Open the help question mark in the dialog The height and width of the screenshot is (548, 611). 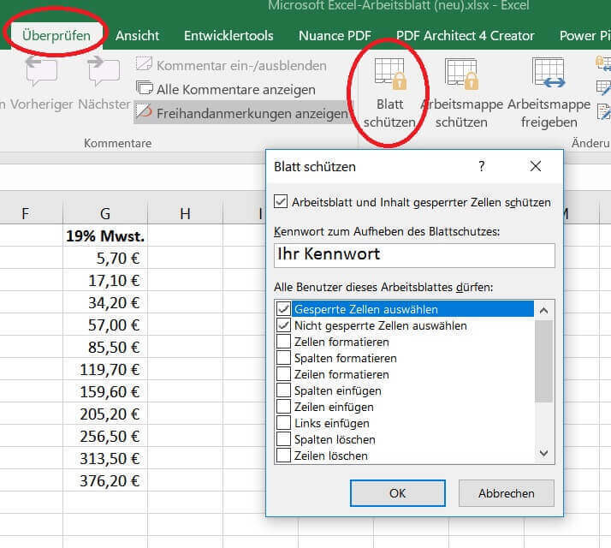coord(482,167)
